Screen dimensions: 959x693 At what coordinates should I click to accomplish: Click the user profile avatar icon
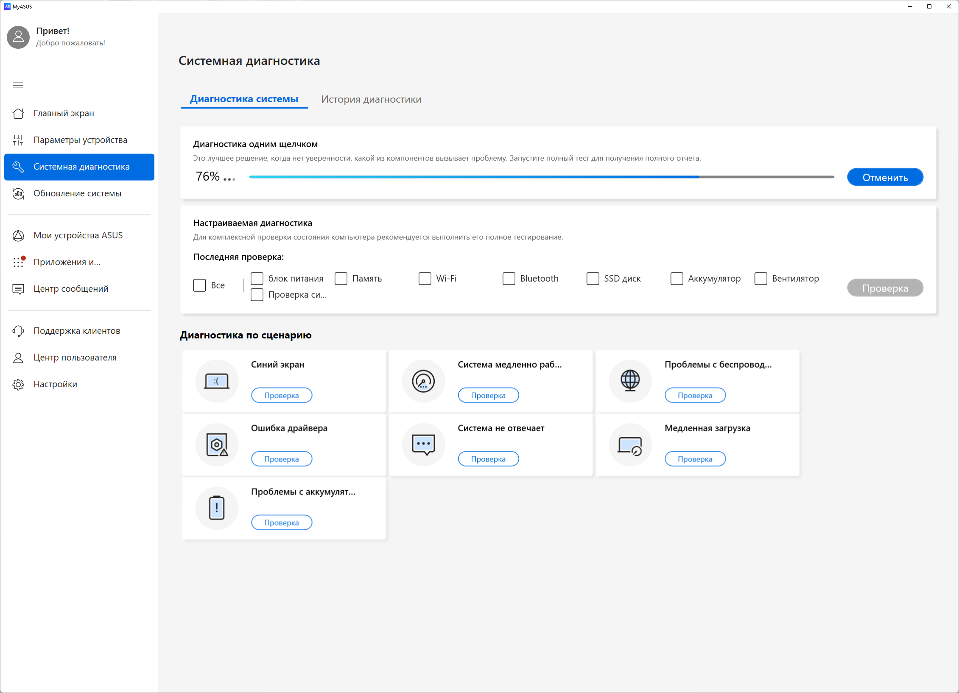(18, 37)
